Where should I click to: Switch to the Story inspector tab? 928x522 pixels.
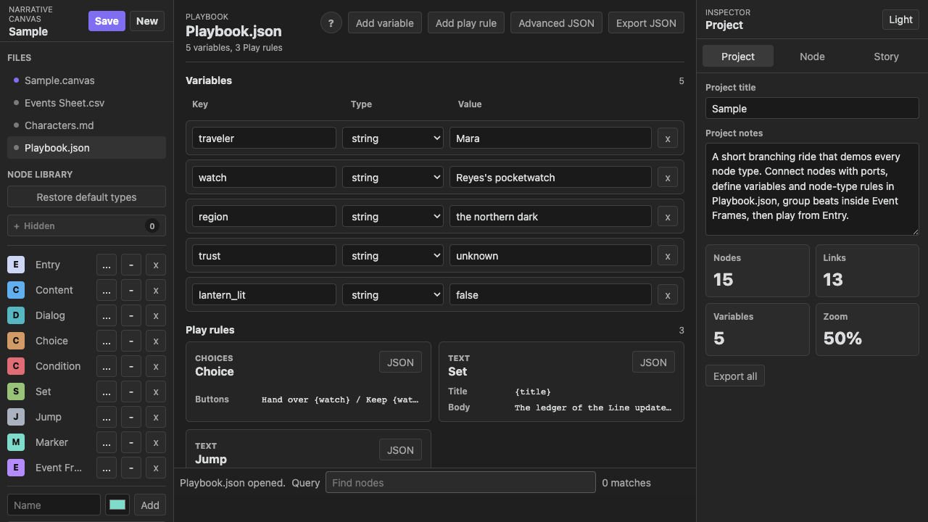coord(886,57)
